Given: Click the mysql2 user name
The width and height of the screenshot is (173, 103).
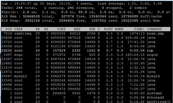Looking at the screenshot, I should 21,76.
